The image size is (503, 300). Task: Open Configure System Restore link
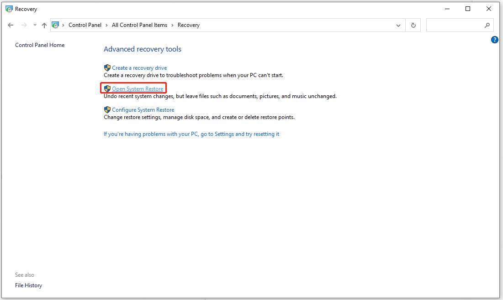pyautogui.click(x=143, y=110)
